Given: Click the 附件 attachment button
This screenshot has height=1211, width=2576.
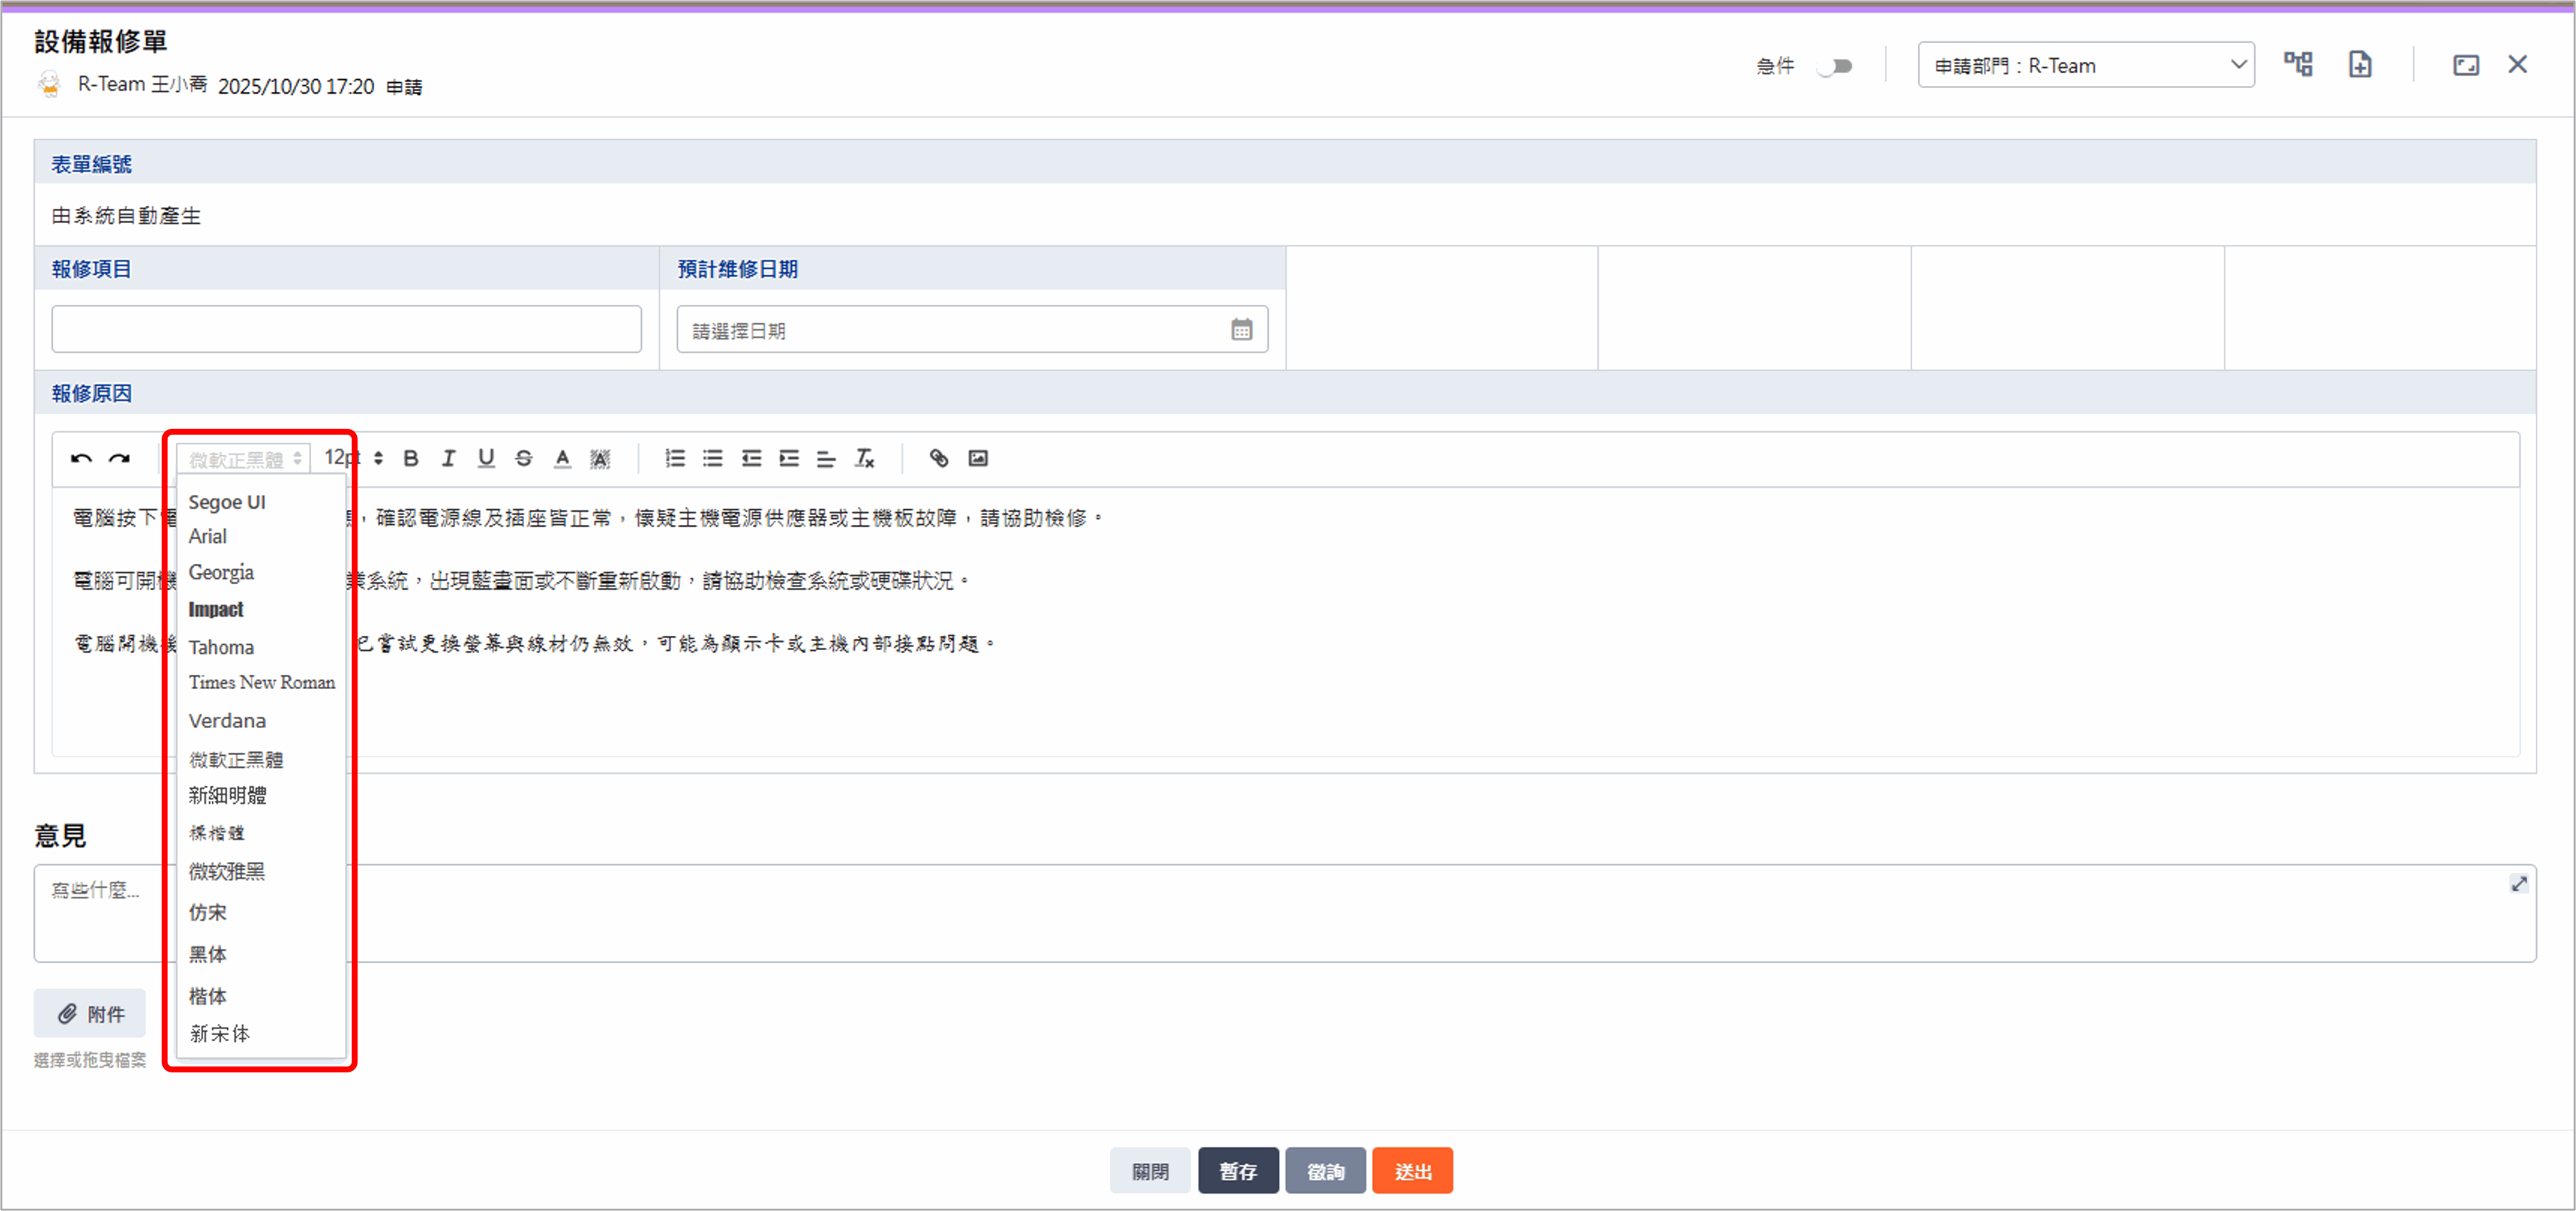Looking at the screenshot, I should point(90,1014).
